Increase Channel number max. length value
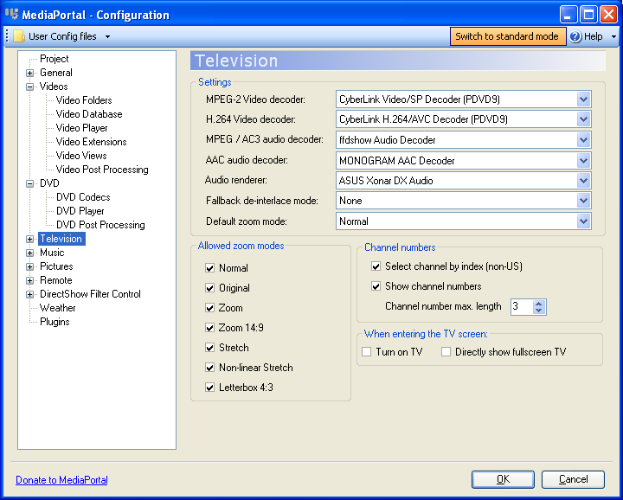623x500 pixels. [539, 304]
